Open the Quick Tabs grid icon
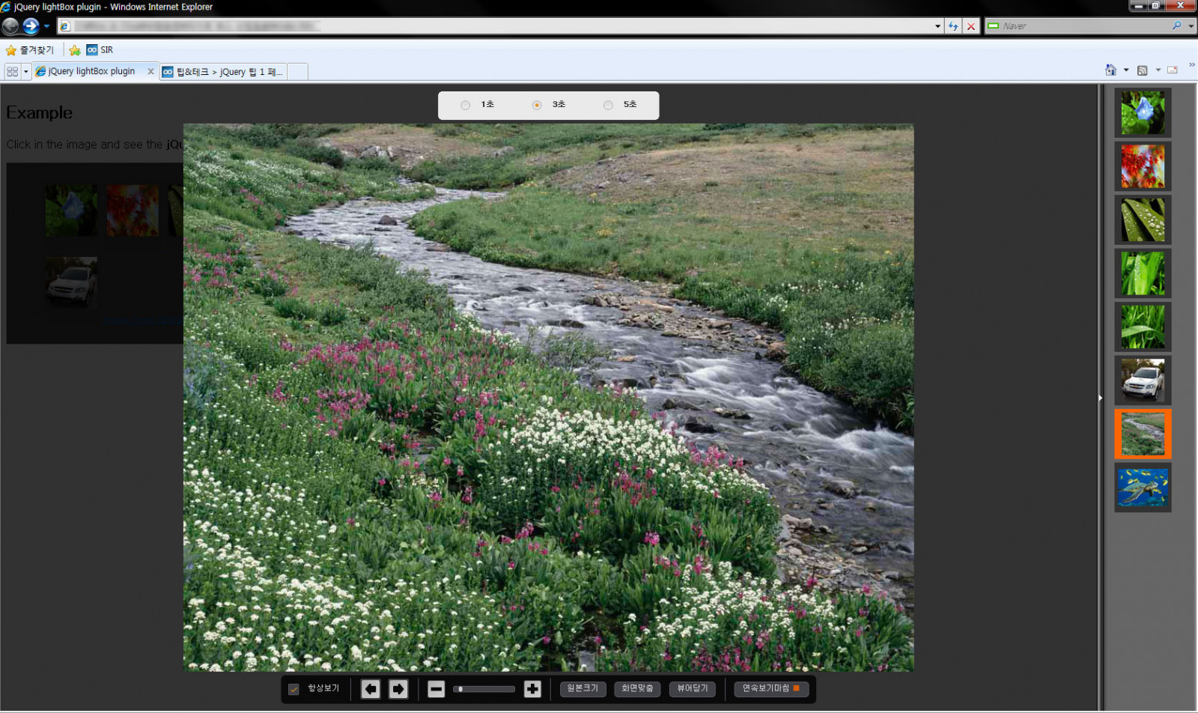Viewport: 1198px width, 713px height. click(x=12, y=71)
